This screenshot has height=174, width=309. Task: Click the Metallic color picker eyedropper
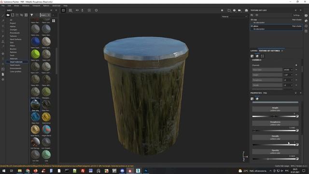[x=297, y=145]
